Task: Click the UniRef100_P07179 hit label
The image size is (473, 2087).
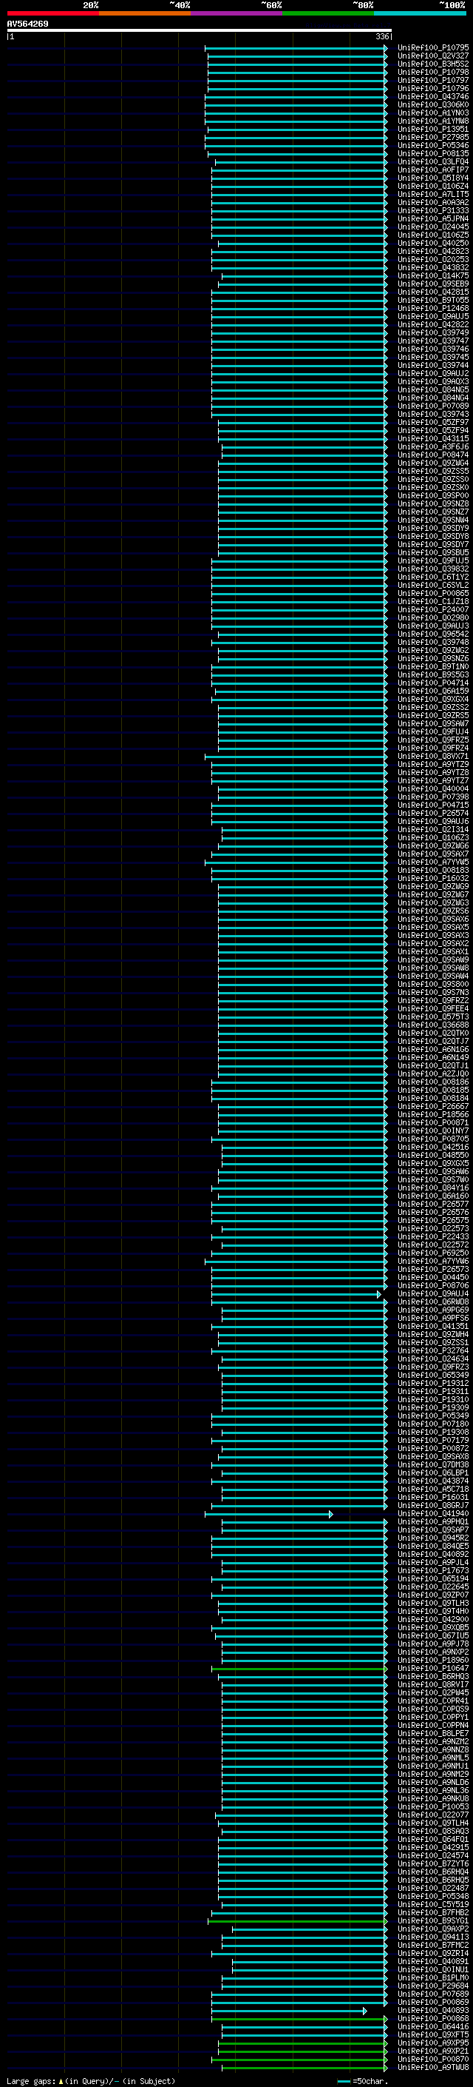Action: pos(432,1440)
